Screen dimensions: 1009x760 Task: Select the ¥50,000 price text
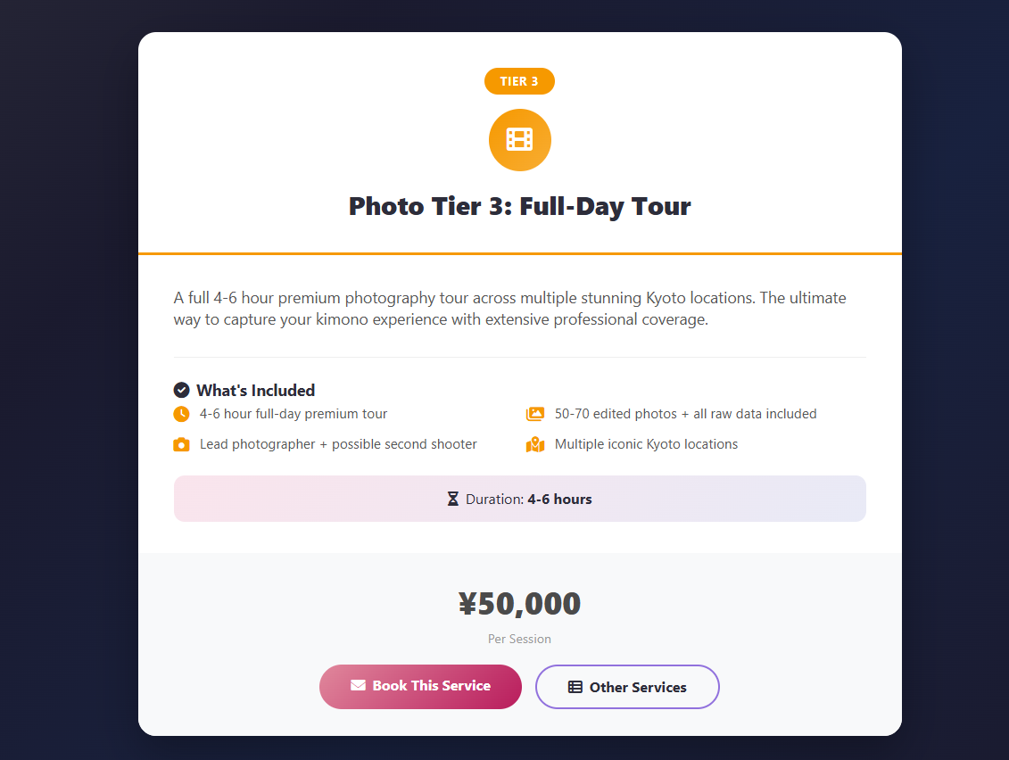coord(519,603)
